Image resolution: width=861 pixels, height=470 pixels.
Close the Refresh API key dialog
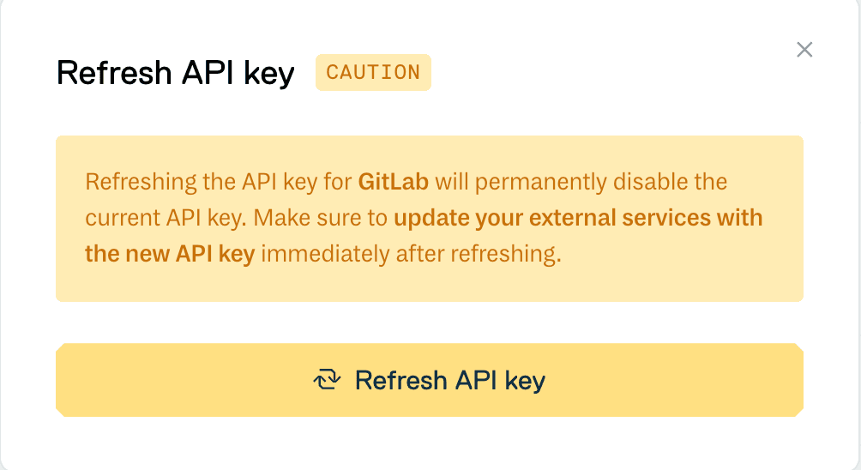click(x=804, y=50)
